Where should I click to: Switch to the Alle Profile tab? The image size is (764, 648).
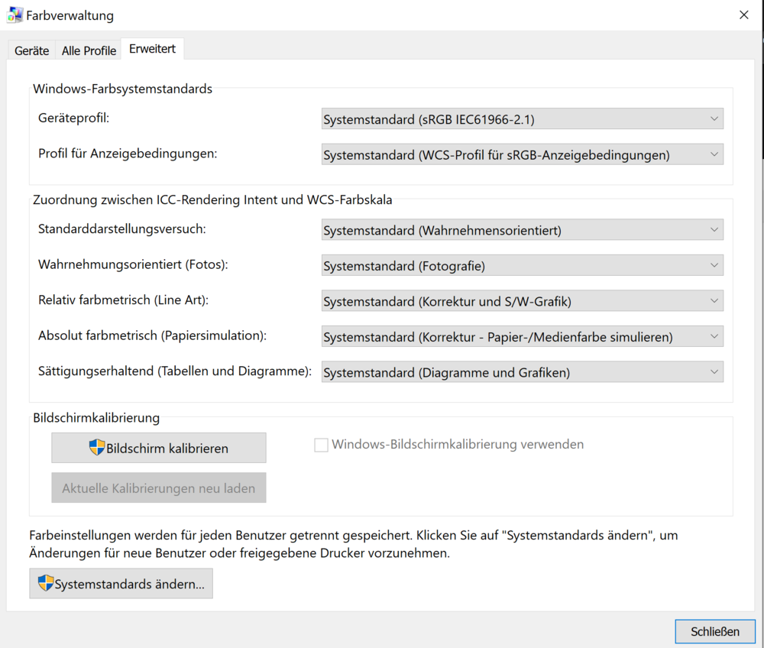tap(89, 50)
